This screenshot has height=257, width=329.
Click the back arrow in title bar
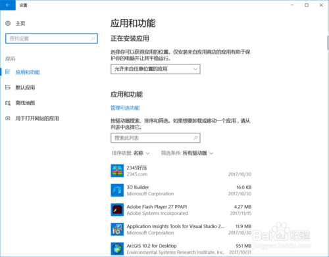[8, 5]
